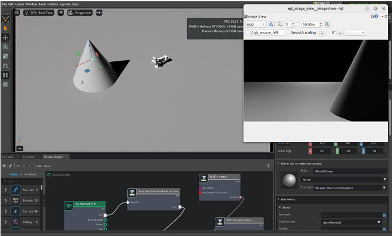Click the pencil edit icon in Action Graph toolbar
The height and width of the screenshot is (236, 392).
tap(10, 166)
